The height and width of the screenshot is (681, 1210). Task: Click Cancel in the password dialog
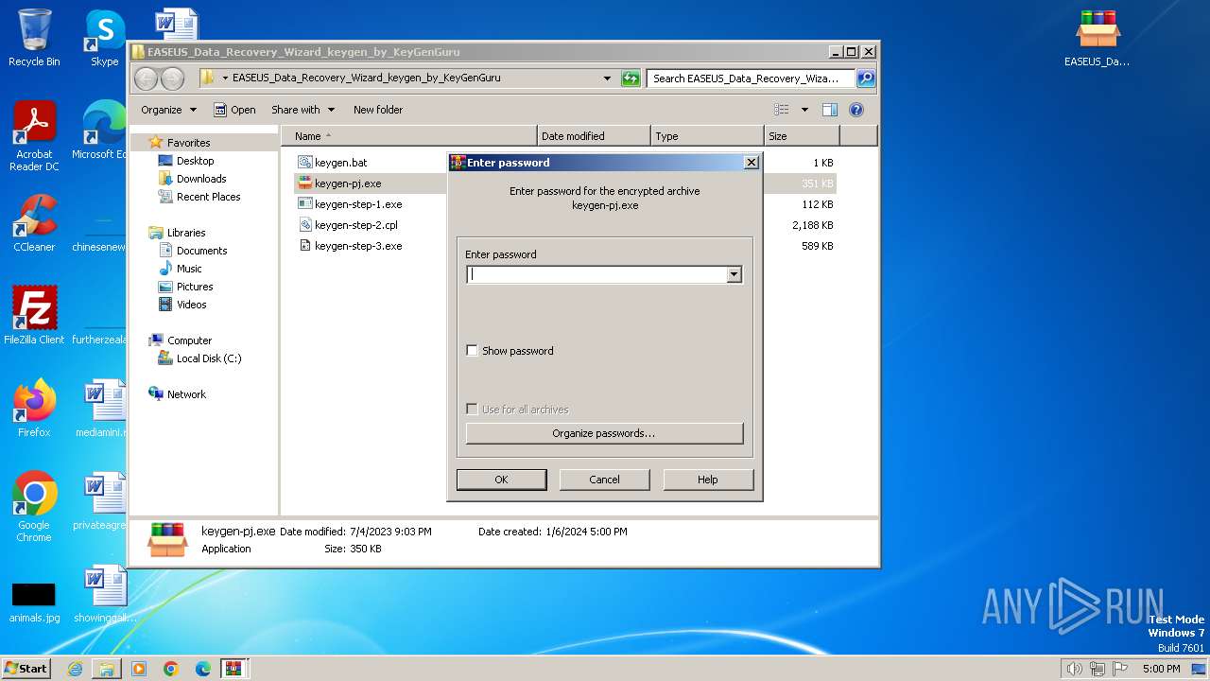click(604, 480)
